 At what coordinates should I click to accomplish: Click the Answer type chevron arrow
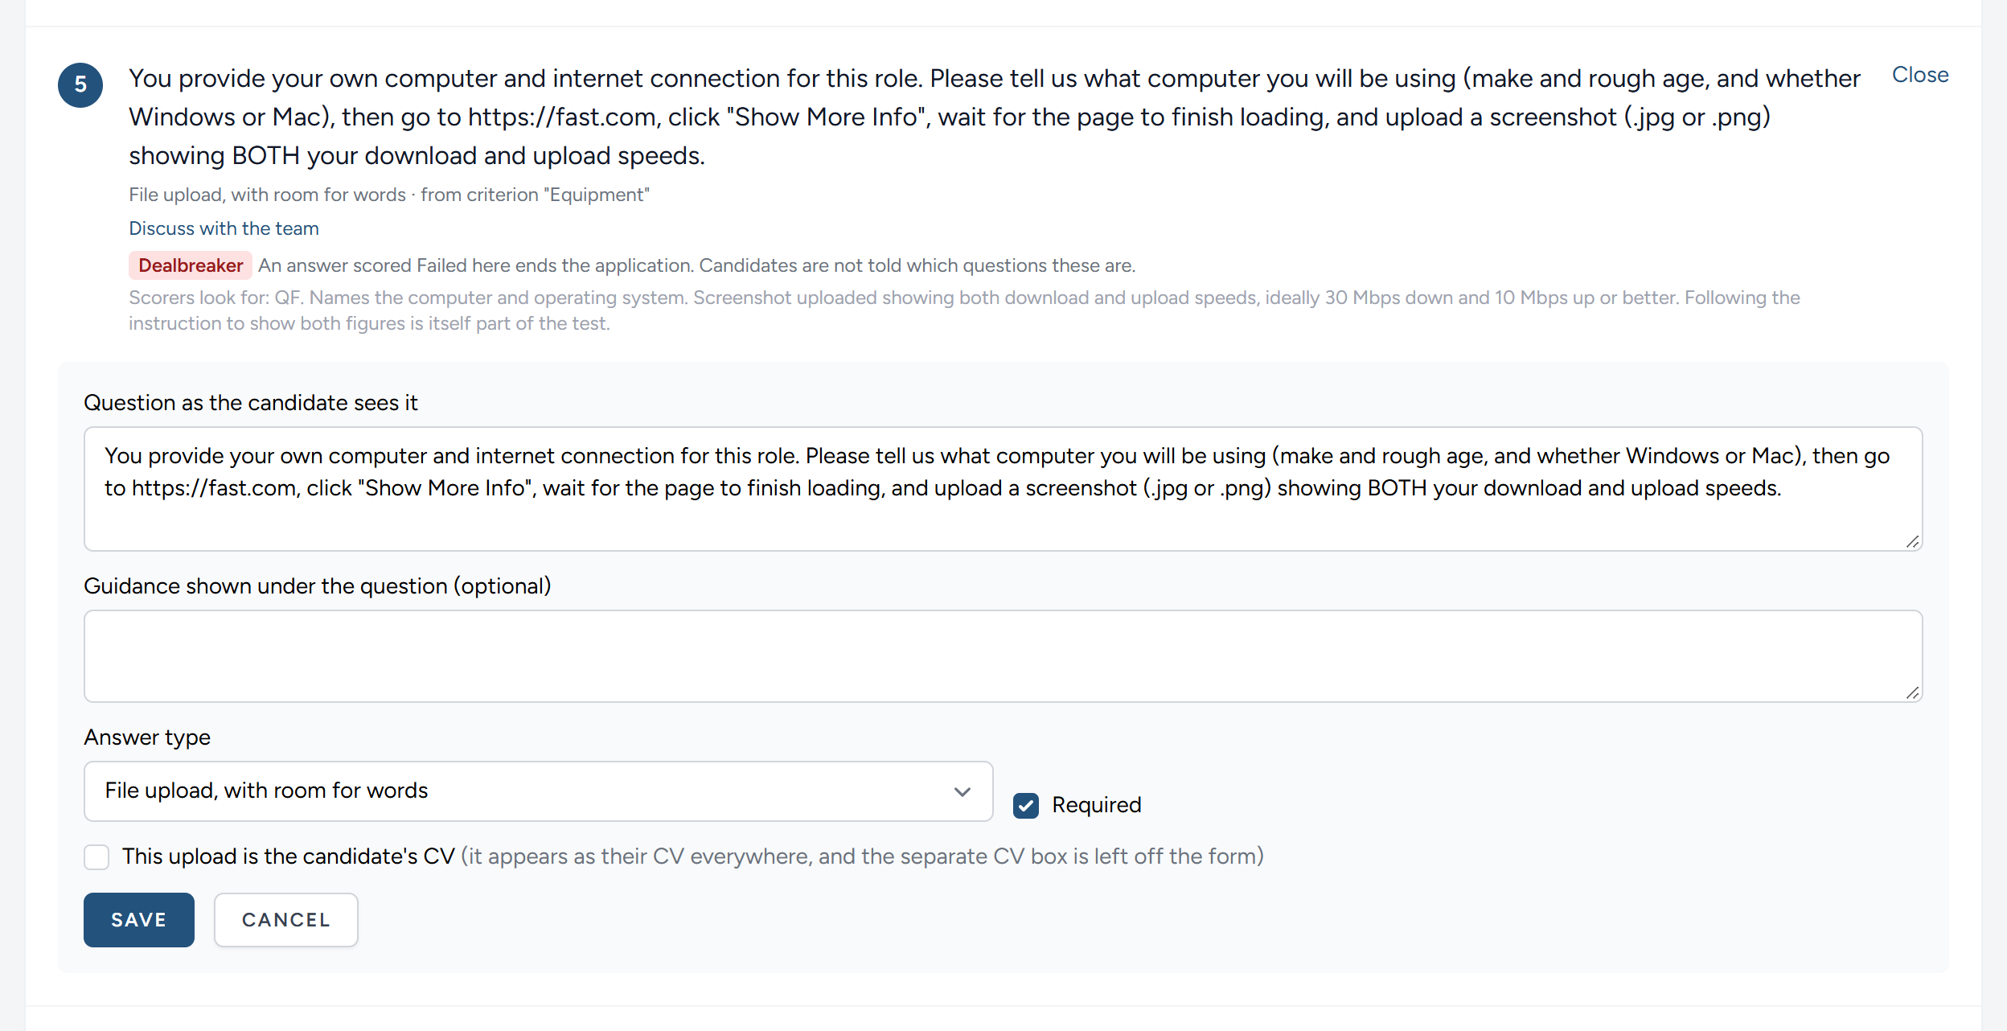tap(962, 791)
